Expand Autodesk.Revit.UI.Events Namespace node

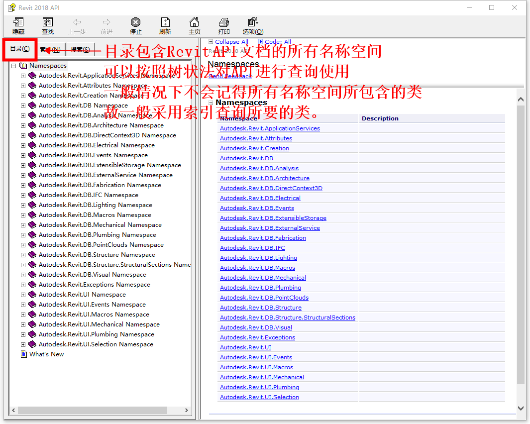click(23, 305)
